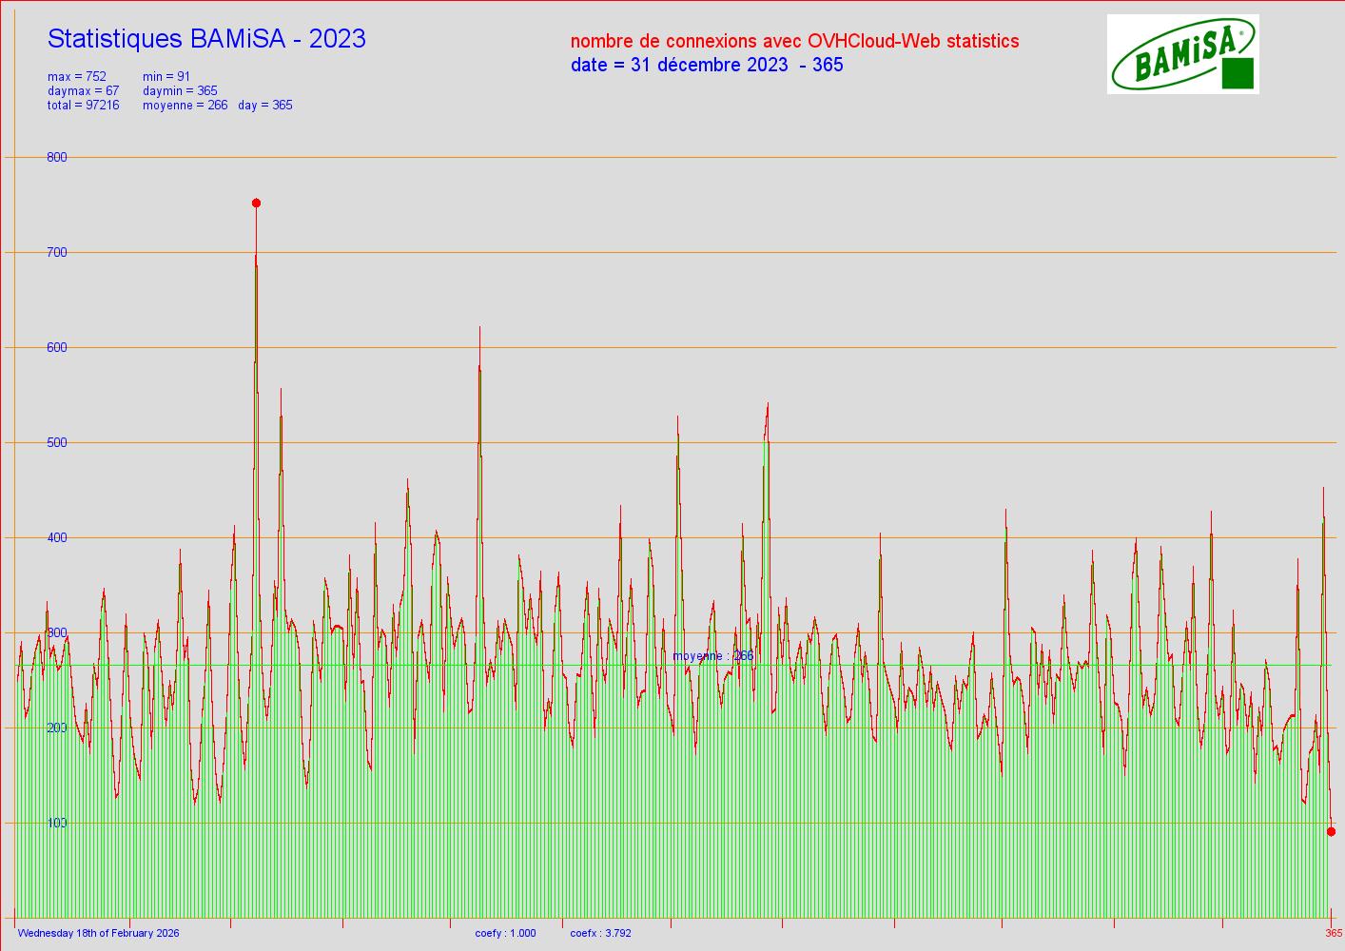
Task: Click the 'daymax = 67' label
Action: click(x=83, y=91)
